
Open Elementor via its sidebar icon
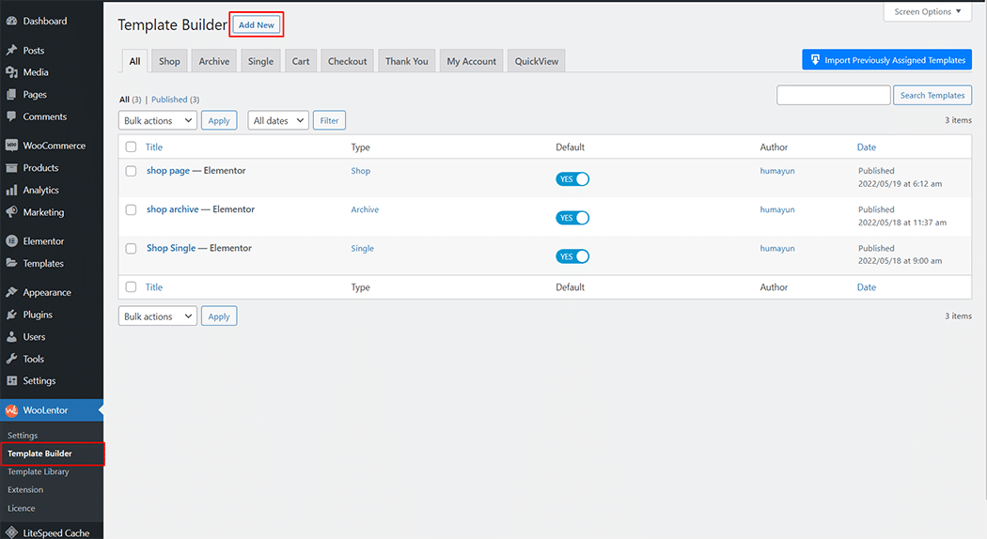(11, 241)
